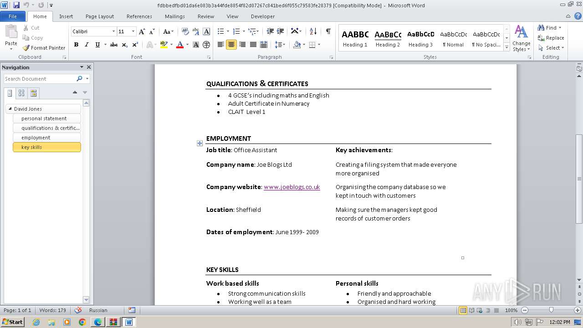
Task: Click the Grow Font icon
Action: click(142, 31)
